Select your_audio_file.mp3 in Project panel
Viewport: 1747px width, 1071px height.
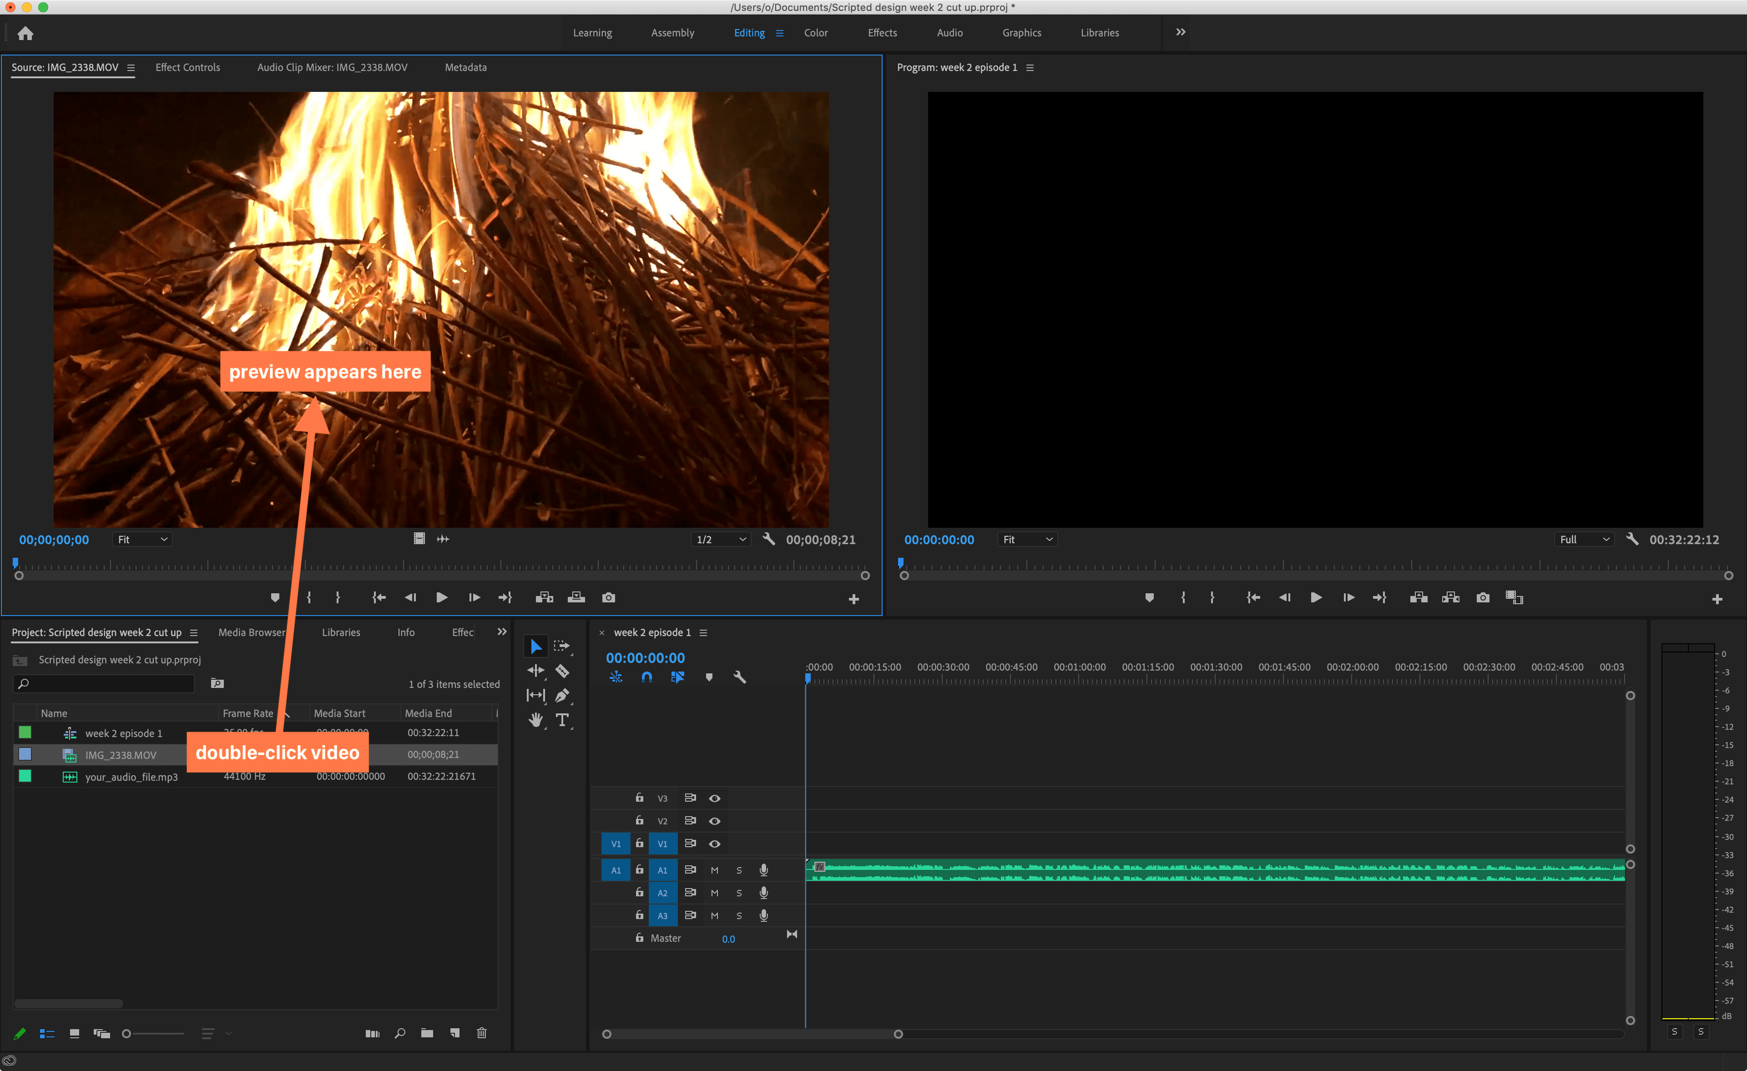[x=131, y=778]
